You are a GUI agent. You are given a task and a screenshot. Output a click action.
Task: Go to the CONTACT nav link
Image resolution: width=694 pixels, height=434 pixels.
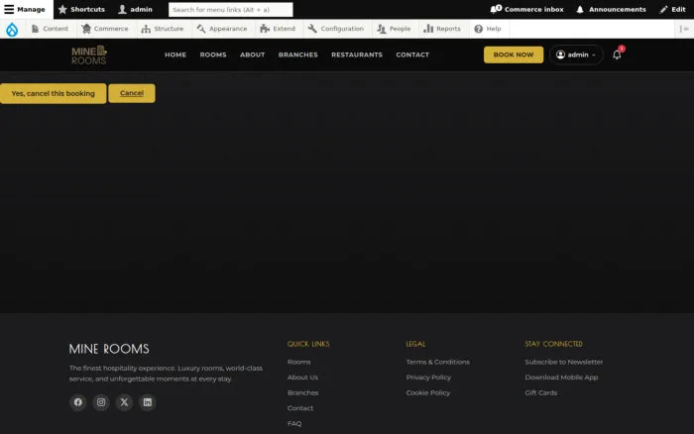point(412,54)
